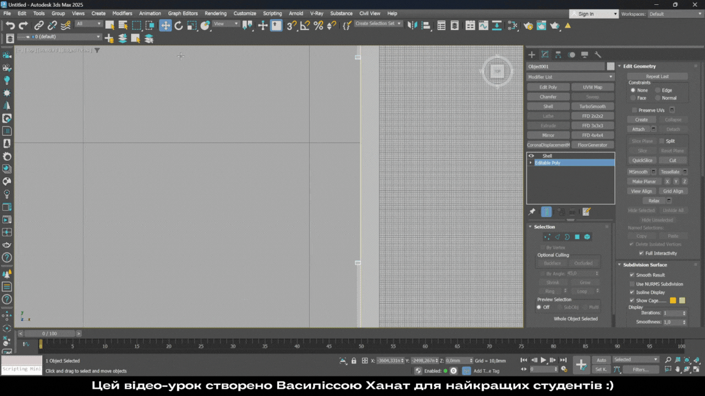Click the orange Show Cage color swatch
This screenshot has width=705, height=396.
673,301
